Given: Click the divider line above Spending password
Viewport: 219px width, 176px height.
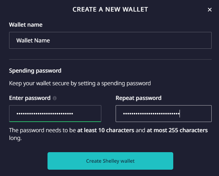Looking at the screenshot, I should point(110,59).
